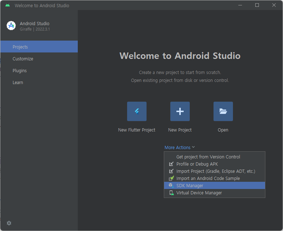Open the Plugins tab
This screenshot has height=231, width=283.
[x=39, y=70]
